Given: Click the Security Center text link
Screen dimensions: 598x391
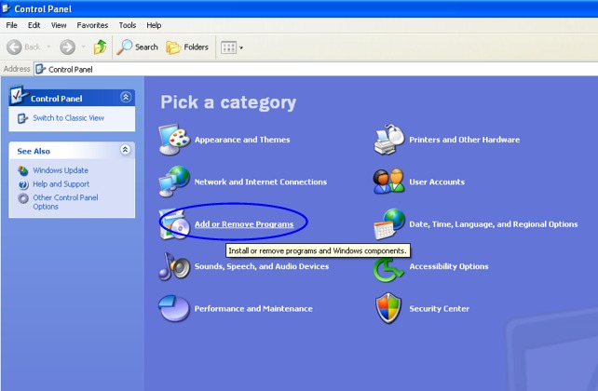Looking at the screenshot, I should click(439, 309).
